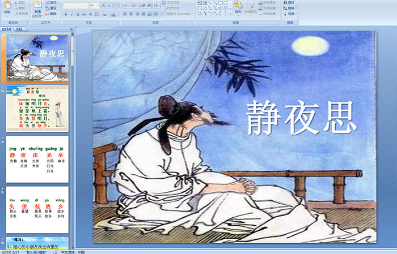Toggle Text Shadow (S) formatting
This screenshot has width=397, height=254.
point(90,14)
